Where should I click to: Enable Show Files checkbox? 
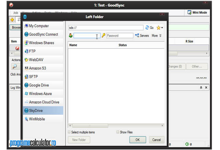tap(118, 132)
